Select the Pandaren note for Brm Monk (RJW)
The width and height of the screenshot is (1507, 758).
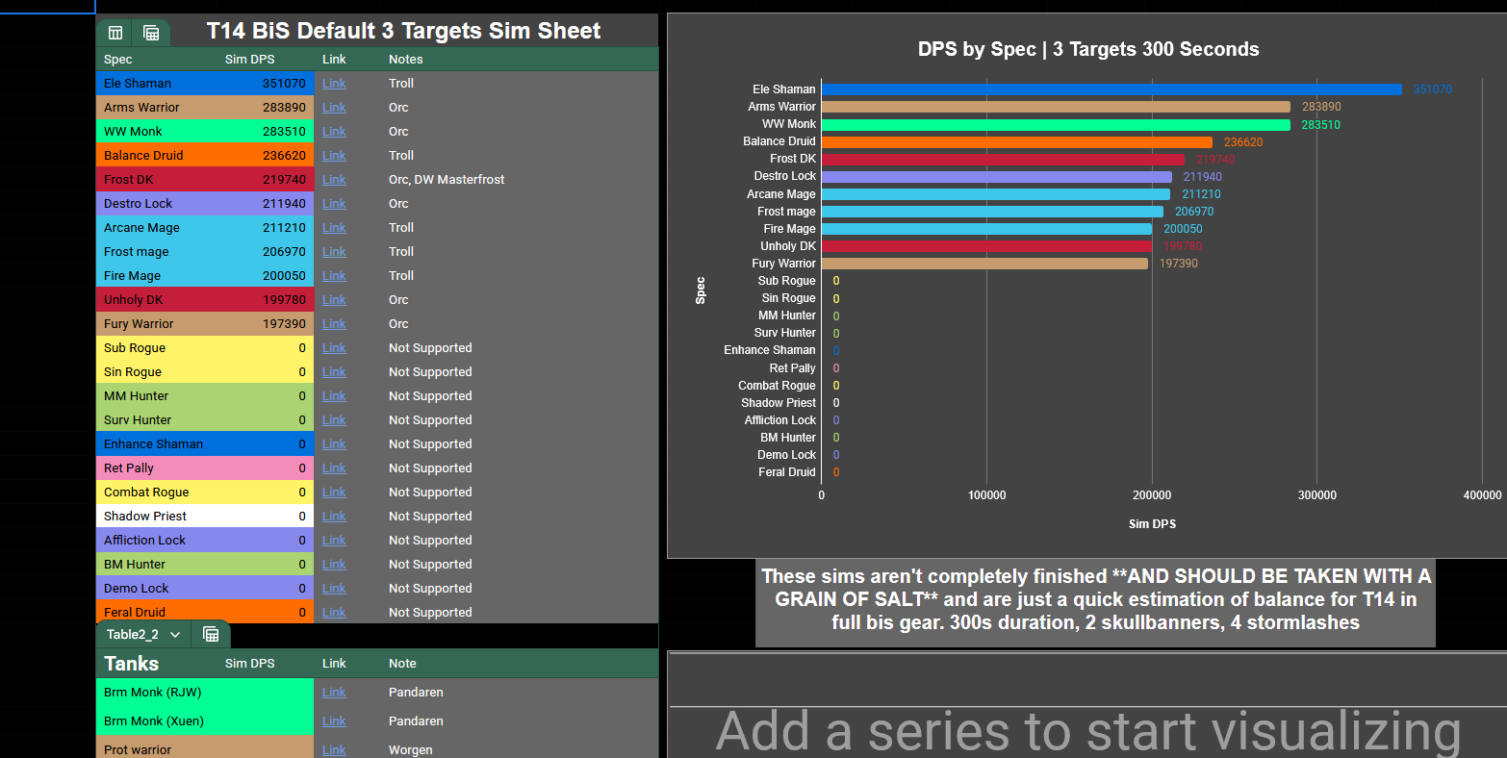click(x=520, y=693)
